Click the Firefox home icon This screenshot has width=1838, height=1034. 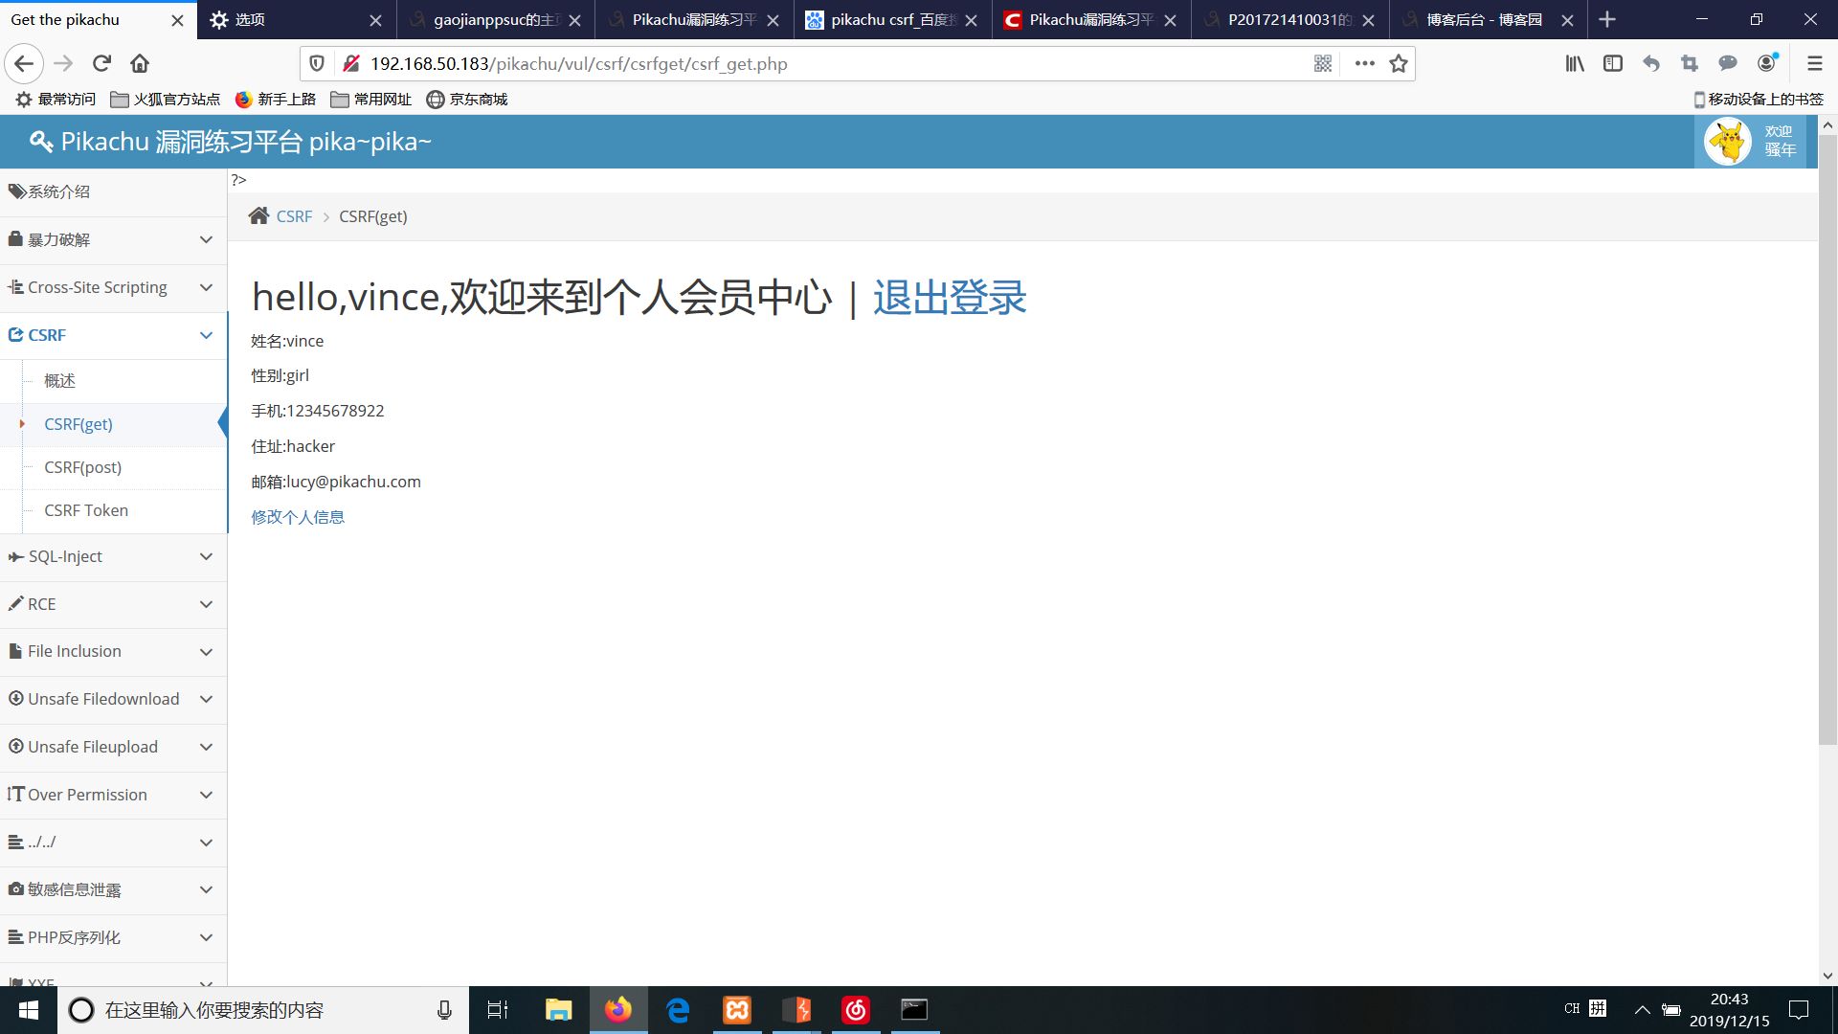[x=140, y=64]
